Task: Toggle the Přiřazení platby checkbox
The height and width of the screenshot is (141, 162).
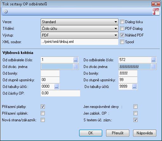Action: click(x=43, y=107)
